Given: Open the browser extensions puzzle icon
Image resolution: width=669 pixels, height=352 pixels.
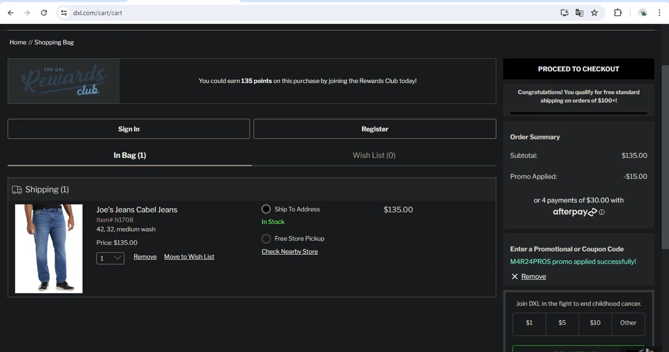Looking at the screenshot, I should tap(618, 13).
